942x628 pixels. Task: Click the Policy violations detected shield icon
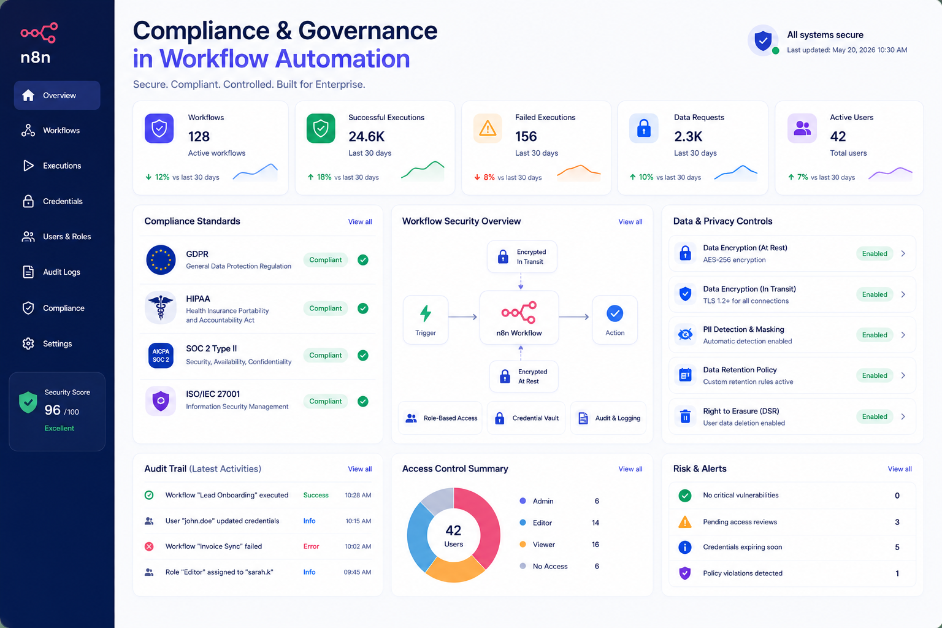[x=685, y=573]
